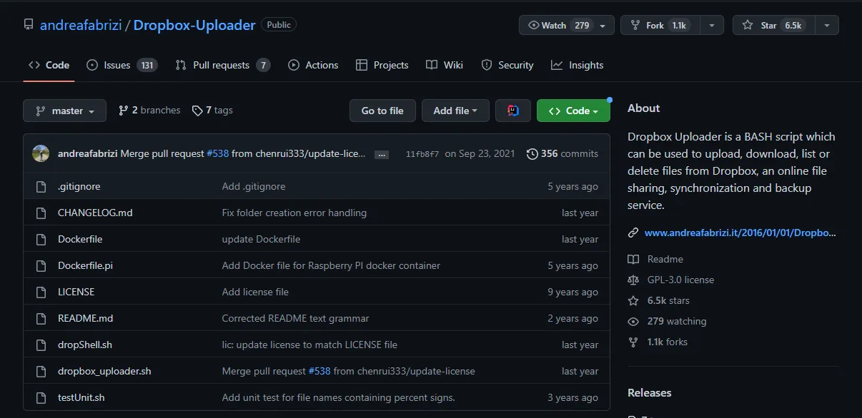Click the shield icon on the Security tab
Viewport: 862px width, 418px height.
point(486,65)
